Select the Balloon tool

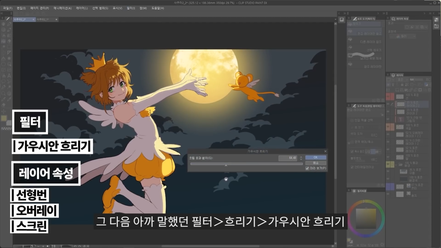pos(3,82)
